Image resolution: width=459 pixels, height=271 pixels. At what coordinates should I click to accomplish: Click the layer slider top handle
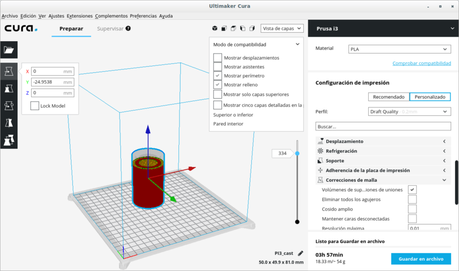coord(297,154)
